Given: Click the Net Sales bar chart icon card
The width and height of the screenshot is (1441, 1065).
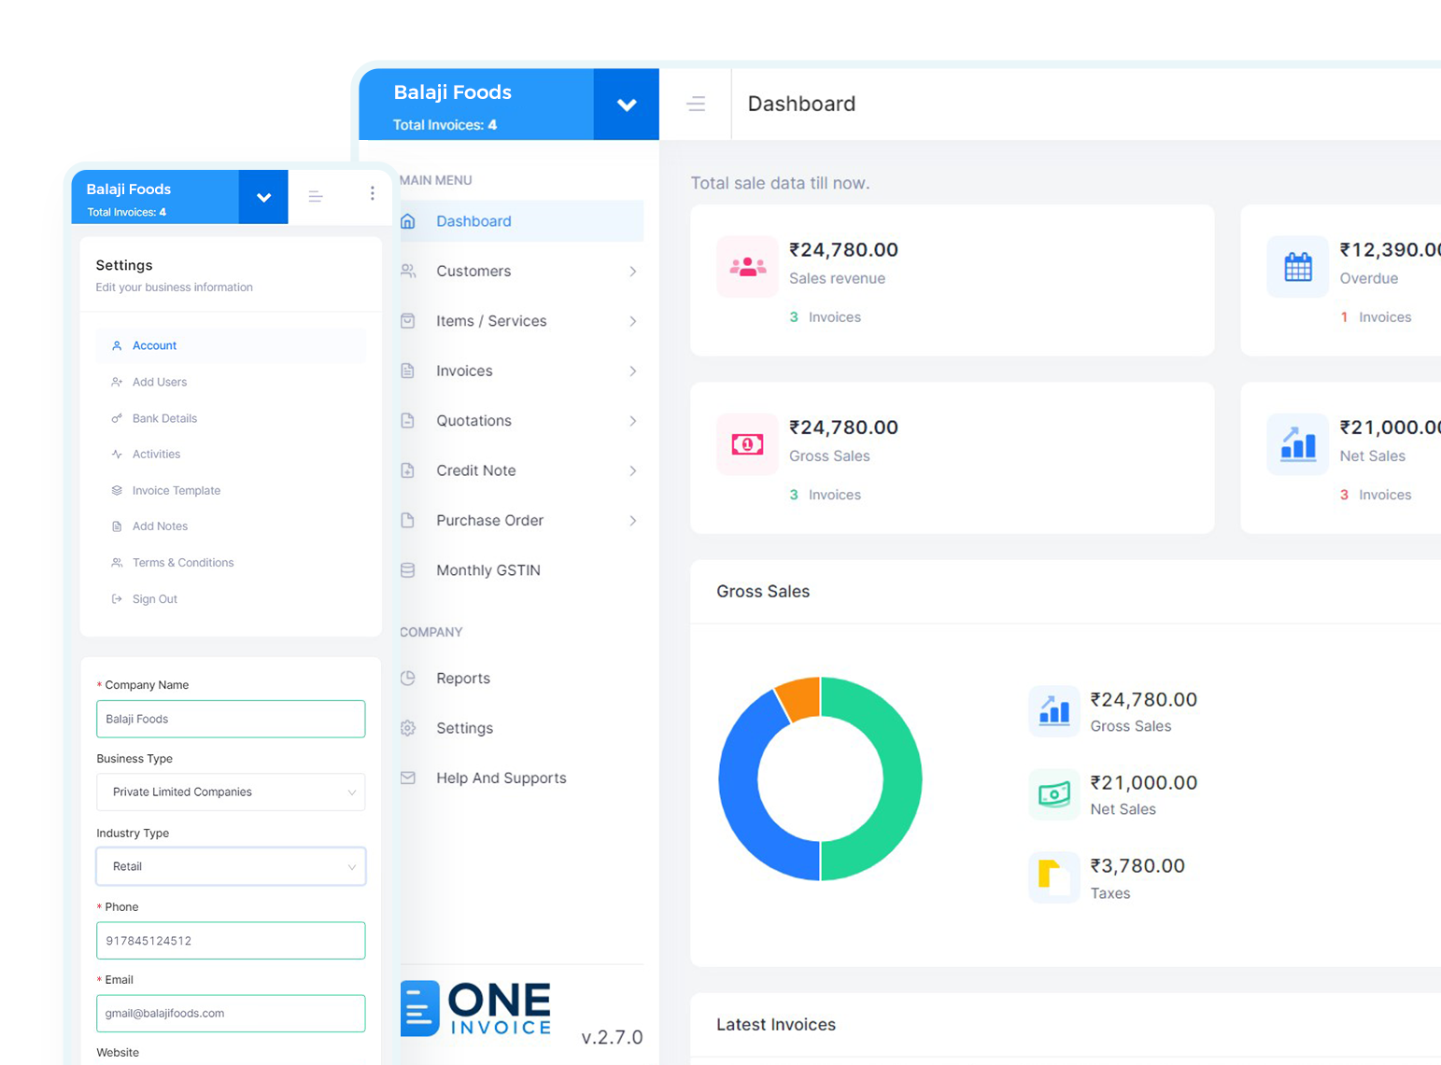Looking at the screenshot, I should (x=1297, y=444).
